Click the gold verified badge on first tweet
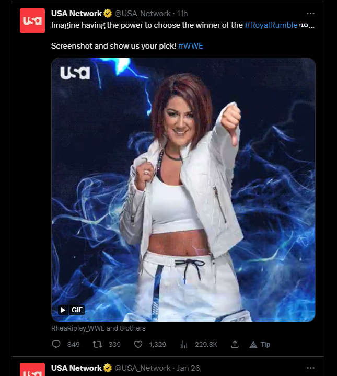 tap(108, 14)
